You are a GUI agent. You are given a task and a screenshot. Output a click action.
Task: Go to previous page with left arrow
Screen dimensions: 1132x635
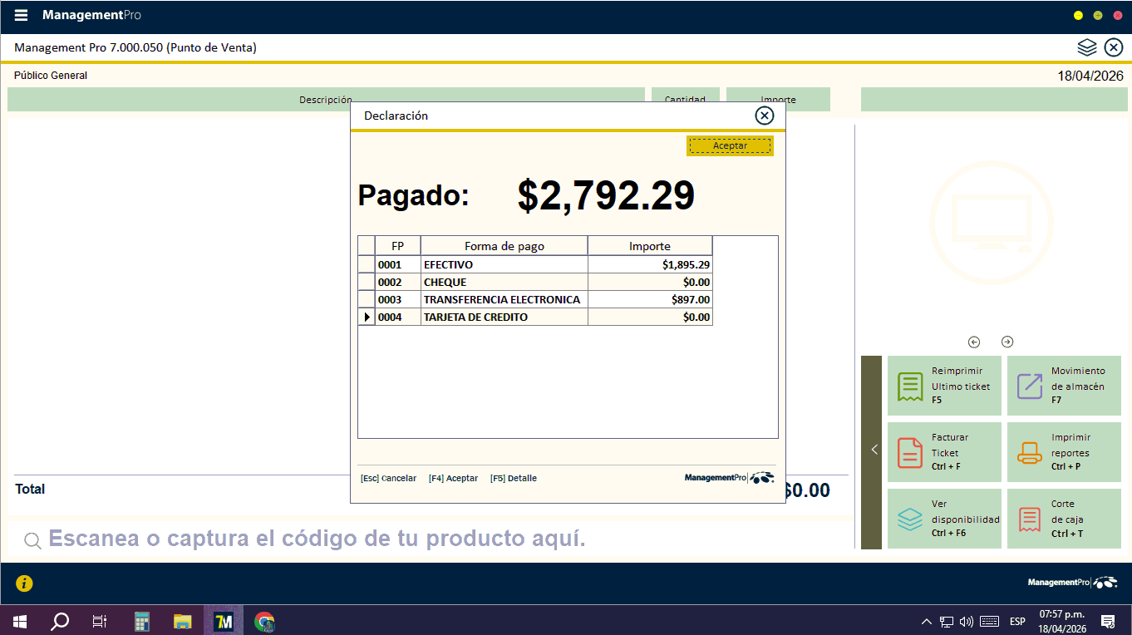pyautogui.click(x=974, y=342)
